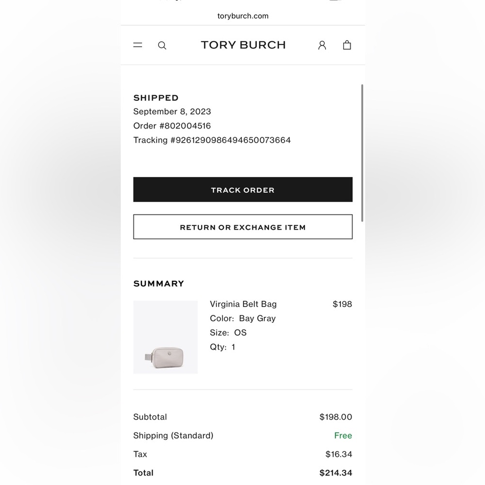This screenshot has height=485, width=485.
Task: Click the Track Order button
Action: click(243, 190)
